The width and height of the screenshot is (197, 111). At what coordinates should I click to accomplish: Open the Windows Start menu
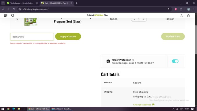pyautogui.click(x=3, y=109)
